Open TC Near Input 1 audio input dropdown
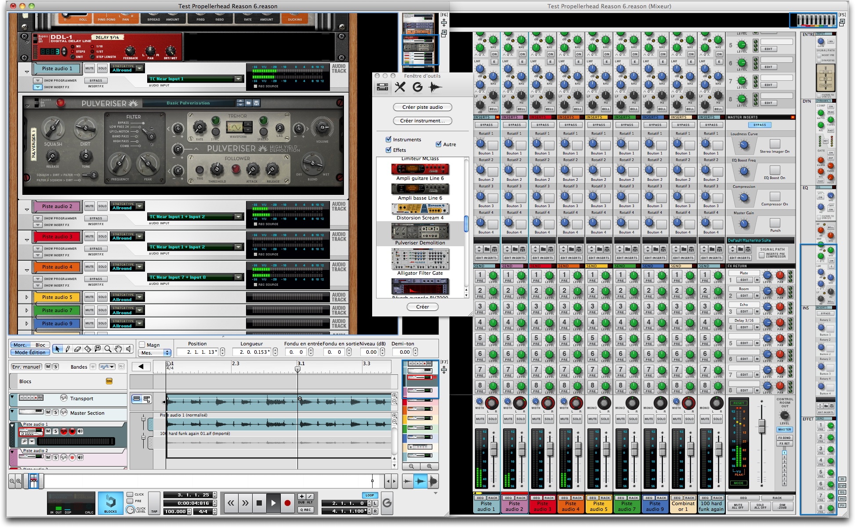The image size is (855, 528). click(239, 79)
